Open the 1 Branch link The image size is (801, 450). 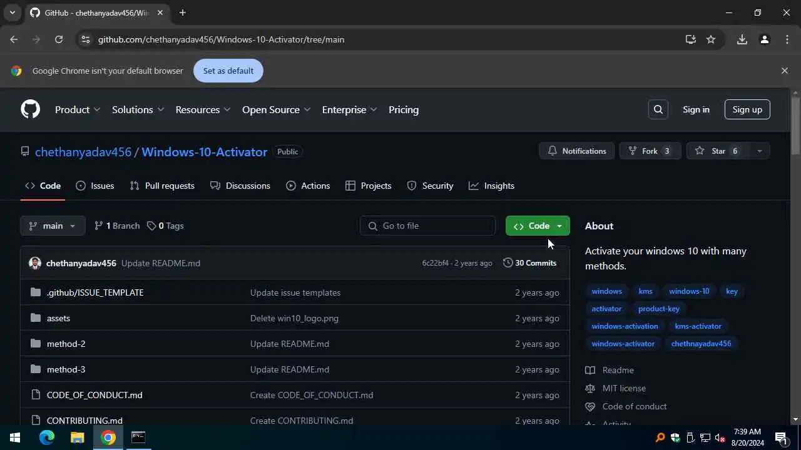117,226
